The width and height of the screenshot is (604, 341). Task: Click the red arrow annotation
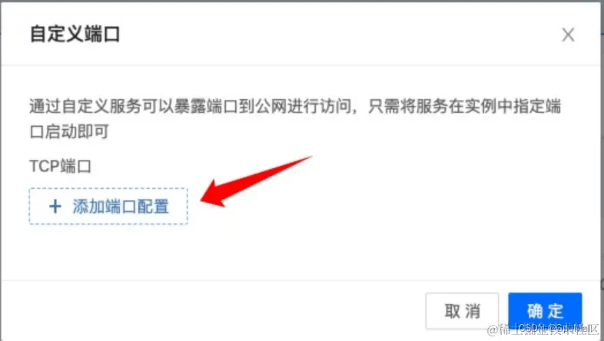point(256,181)
